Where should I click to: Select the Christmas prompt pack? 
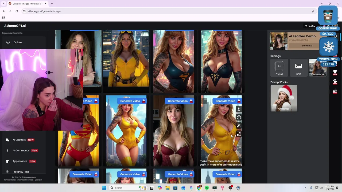284,98
